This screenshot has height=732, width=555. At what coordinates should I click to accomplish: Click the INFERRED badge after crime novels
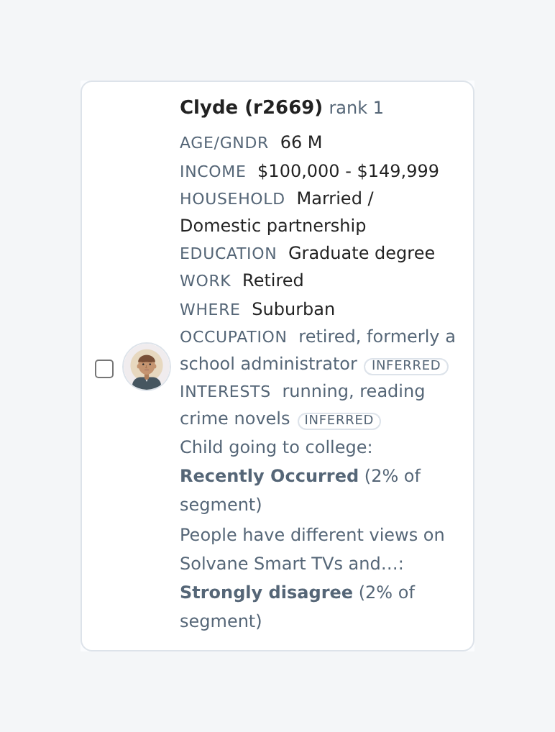pyautogui.click(x=339, y=420)
